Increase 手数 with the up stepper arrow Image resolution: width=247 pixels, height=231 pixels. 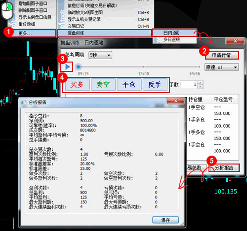coord(201,83)
